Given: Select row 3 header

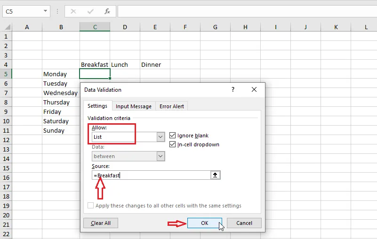Looking at the screenshot, I should point(6,56).
